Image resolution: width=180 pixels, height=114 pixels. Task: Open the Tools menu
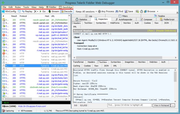click(x=26, y=7)
